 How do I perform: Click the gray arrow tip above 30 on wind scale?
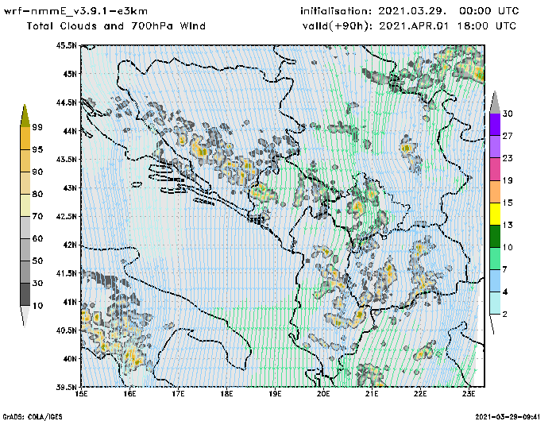(x=495, y=102)
